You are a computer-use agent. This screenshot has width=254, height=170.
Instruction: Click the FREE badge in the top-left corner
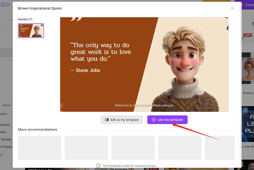[x=5, y=5]
